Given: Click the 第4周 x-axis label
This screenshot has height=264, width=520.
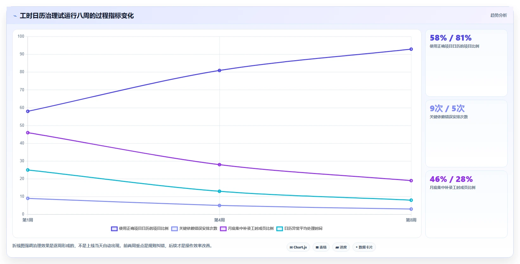Looking at the screenshot, I should pos(219,220).
